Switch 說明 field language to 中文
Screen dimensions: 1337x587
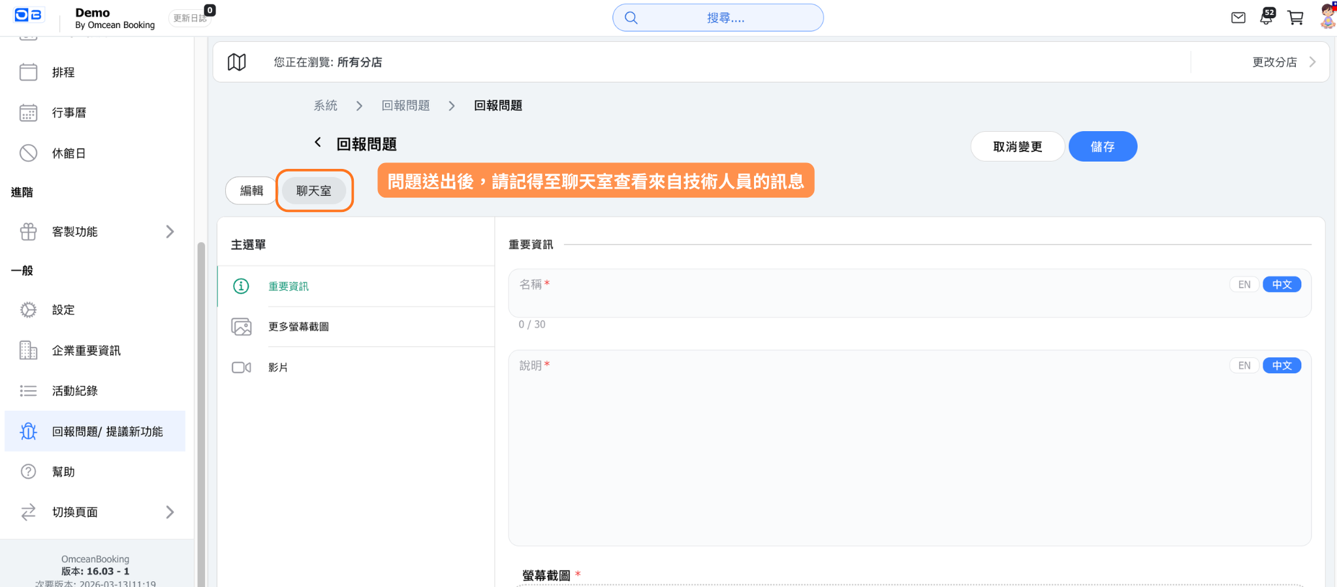point(1282,365)
